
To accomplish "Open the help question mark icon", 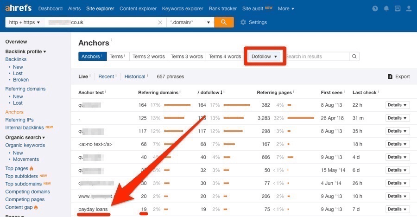I will coord(375,8).
